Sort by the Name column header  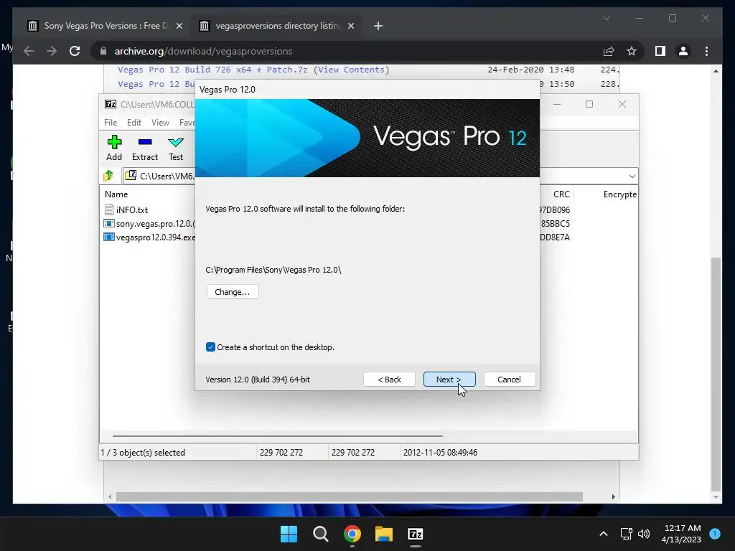[116, 194]
